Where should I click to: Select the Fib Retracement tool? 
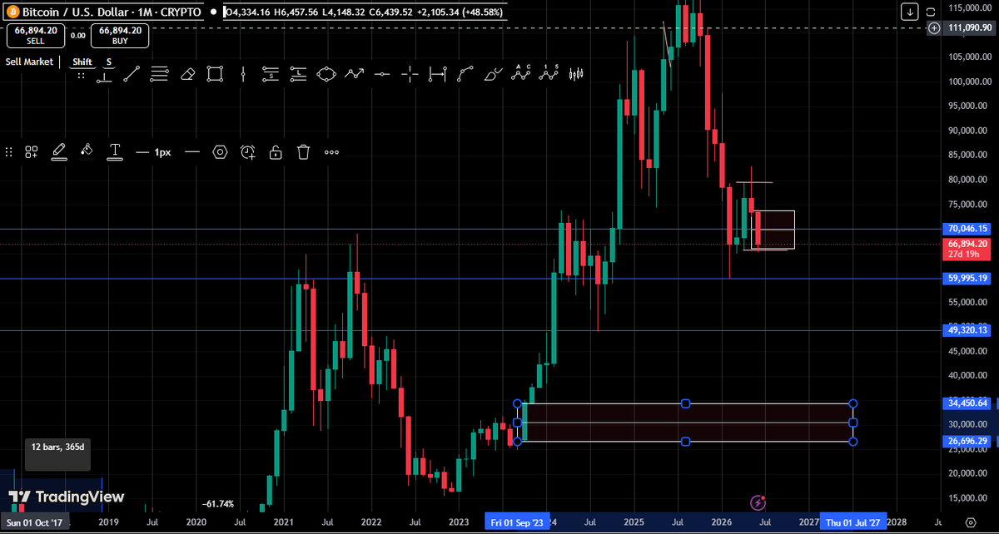(159, 74)
